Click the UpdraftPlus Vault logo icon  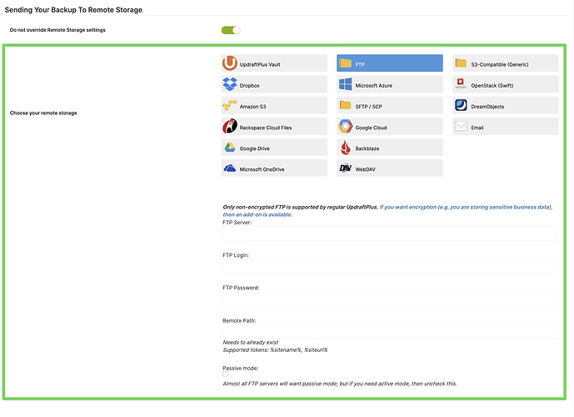[x=230, y=63]
